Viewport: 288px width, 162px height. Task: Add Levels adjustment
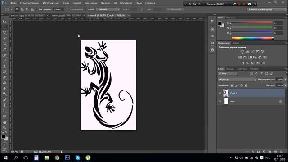point(247,52)
